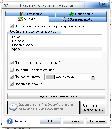Click the Kaspersky logo icon in title bar

(6, 5)
